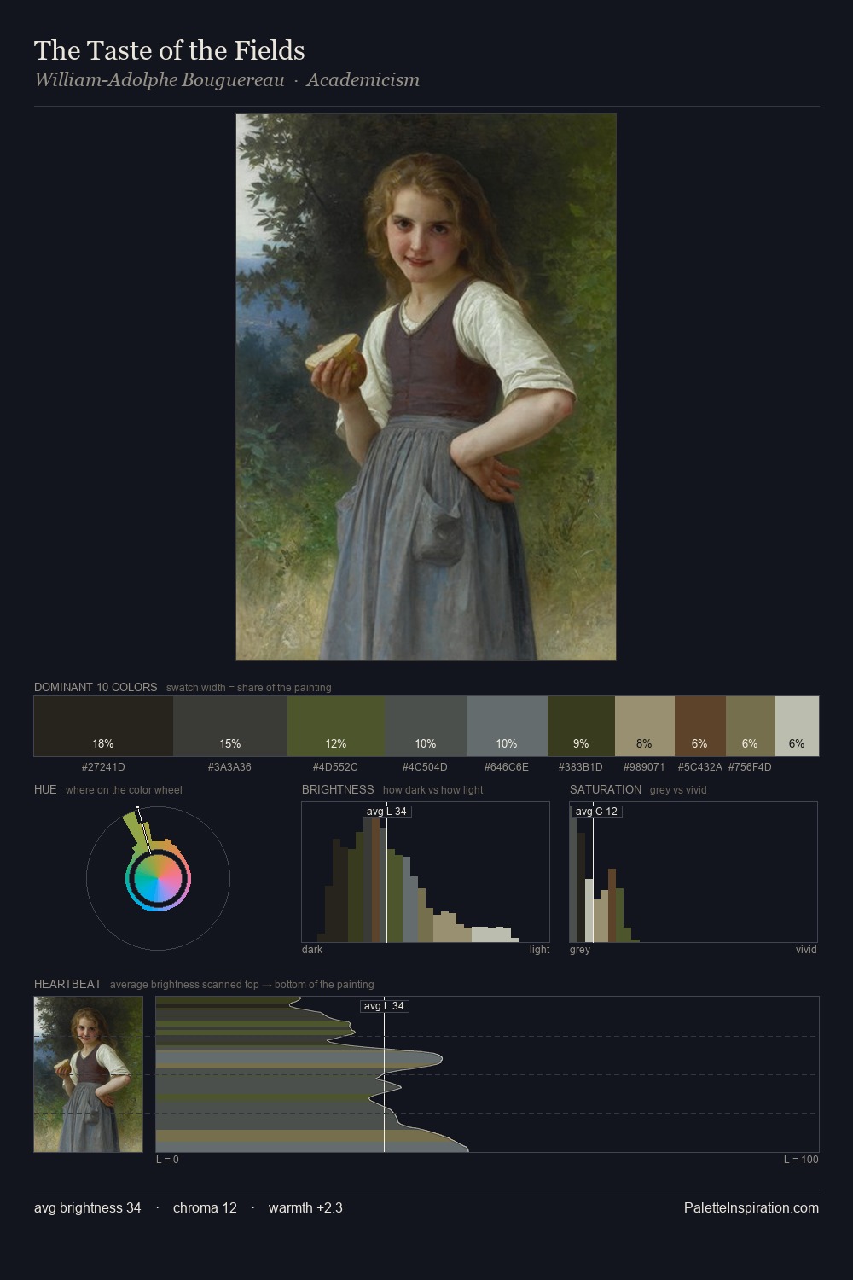Pick the 10% slate swatch above #646C6E
Viewport: 853px width, 1280px height.
coord(507,726)
